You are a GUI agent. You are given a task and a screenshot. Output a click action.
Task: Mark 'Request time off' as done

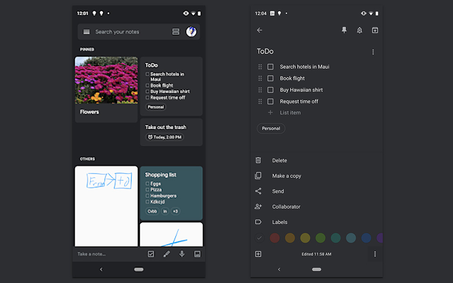270,101
